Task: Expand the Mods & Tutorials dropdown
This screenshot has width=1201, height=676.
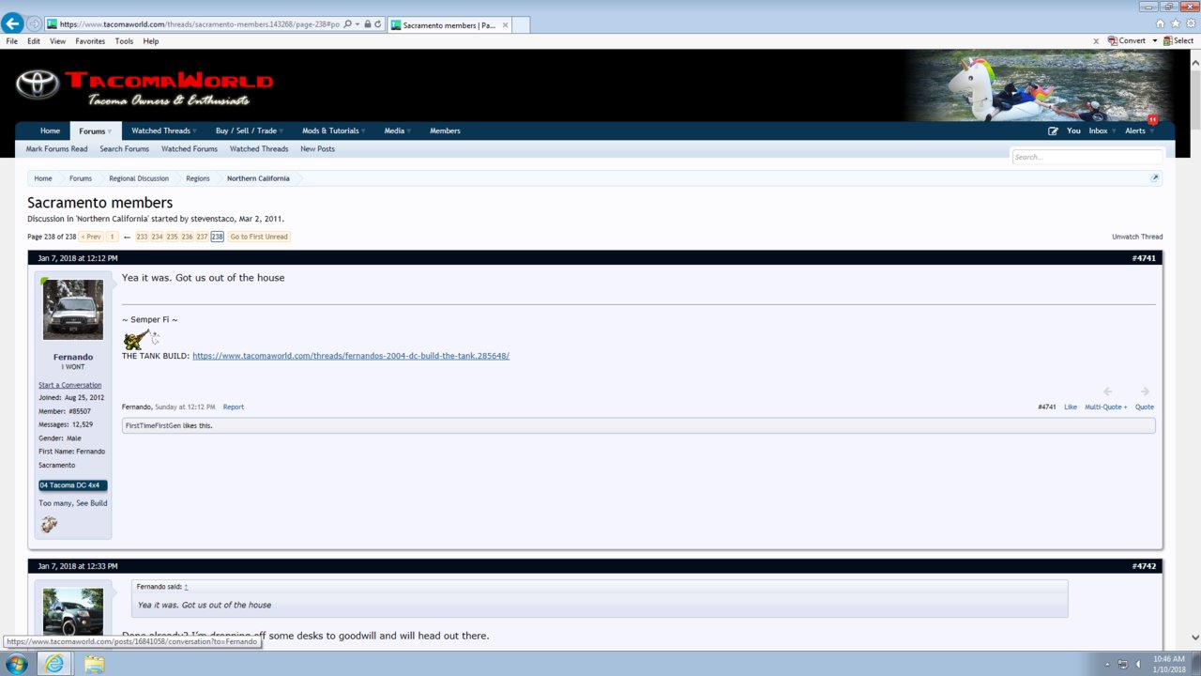Action: click(x=363, y=131)
